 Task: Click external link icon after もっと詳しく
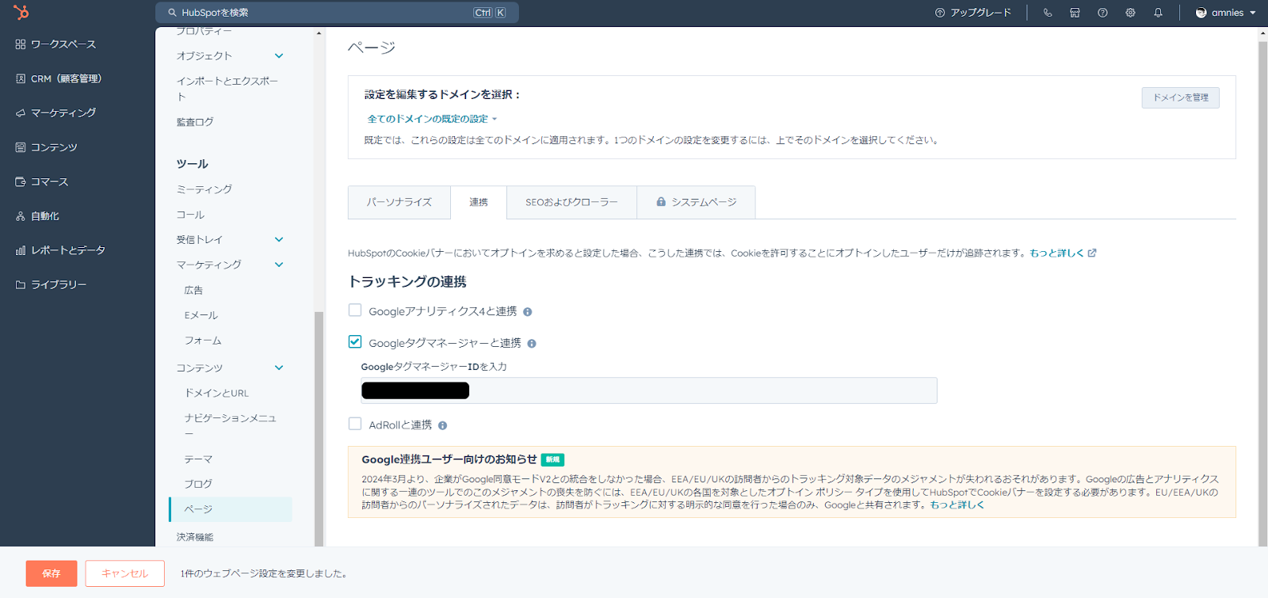click(1092, 253)
